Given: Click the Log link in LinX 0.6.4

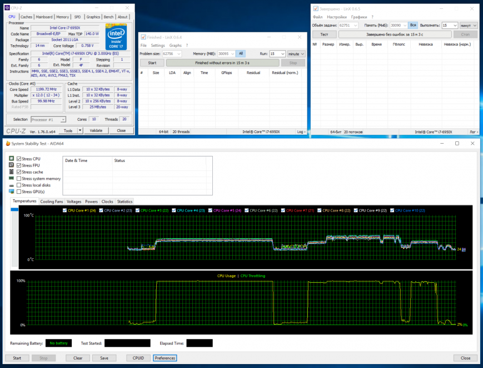Looking at the screenshot, I should pyautogui.click(x=301, y=132).
